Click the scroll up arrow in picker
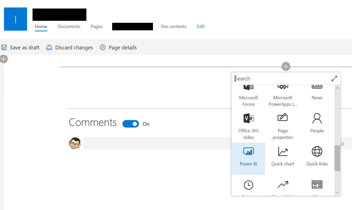352x210 pixels. click(x=337, y=88)
